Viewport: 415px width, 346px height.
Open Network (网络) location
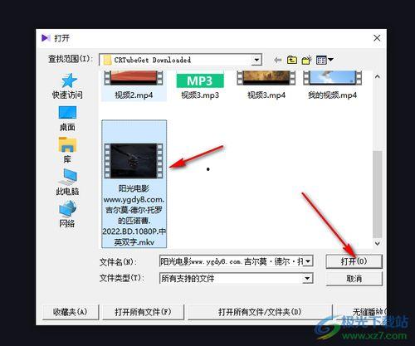pos(67,214)
